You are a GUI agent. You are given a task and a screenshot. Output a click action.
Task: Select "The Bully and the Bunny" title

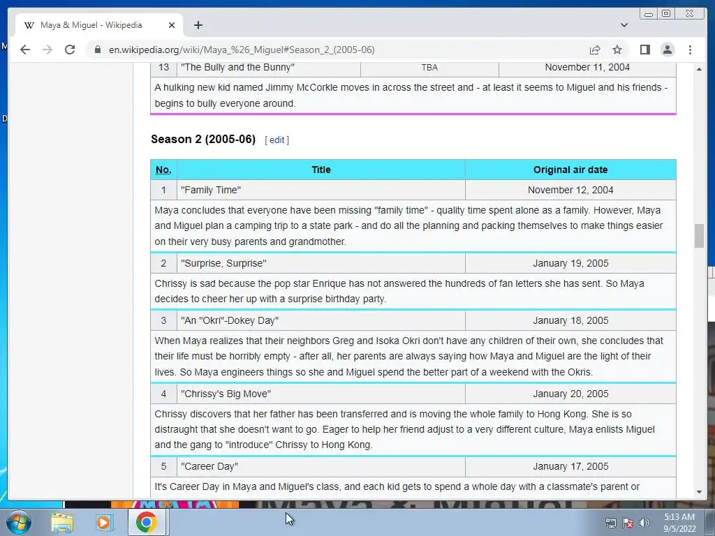click(237, 68)
